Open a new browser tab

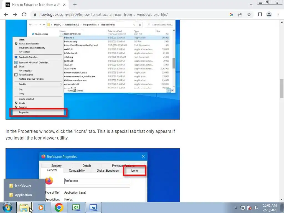pos(75,5)
